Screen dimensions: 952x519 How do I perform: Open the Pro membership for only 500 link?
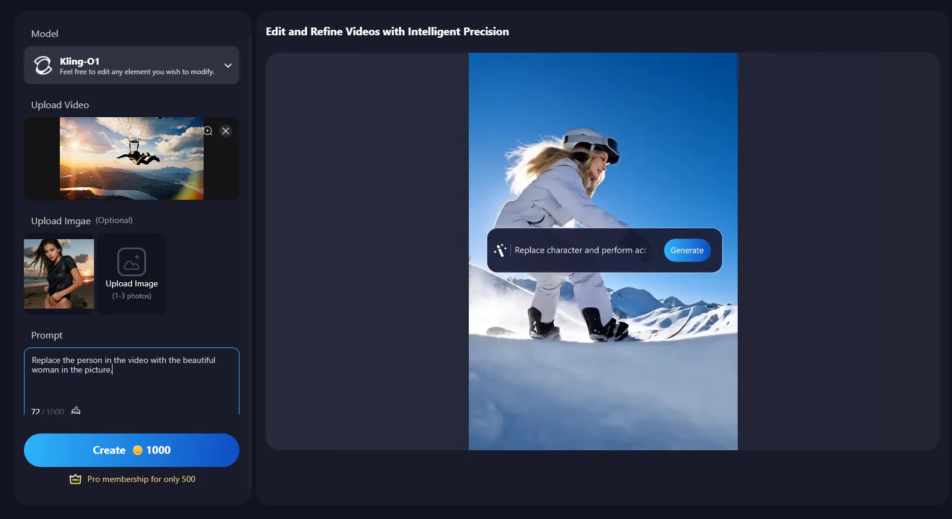pos(141,480)
